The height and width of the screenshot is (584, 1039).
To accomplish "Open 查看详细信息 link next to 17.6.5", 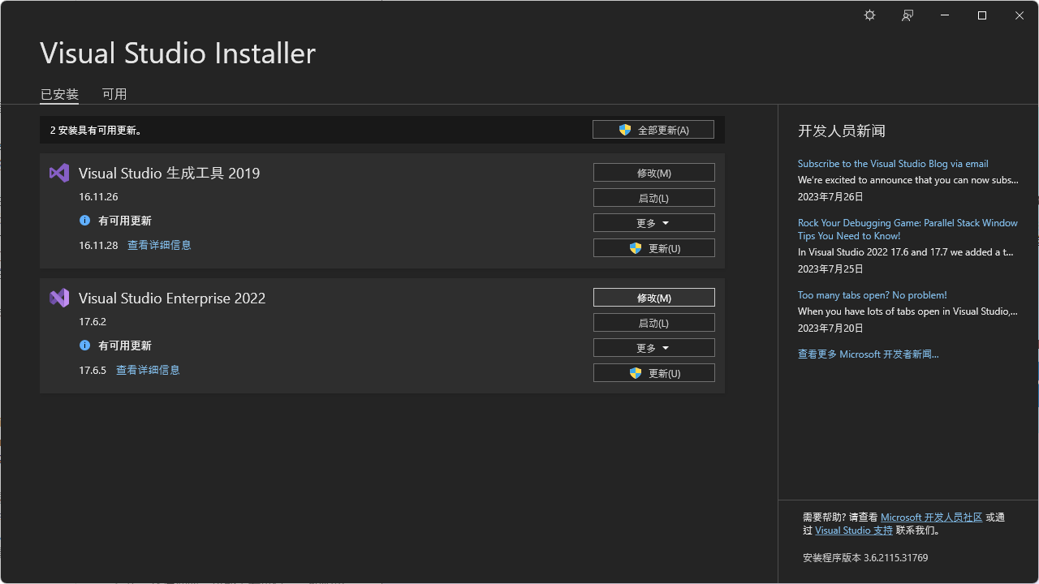I will pyautogui.click(x=148, y=370).
